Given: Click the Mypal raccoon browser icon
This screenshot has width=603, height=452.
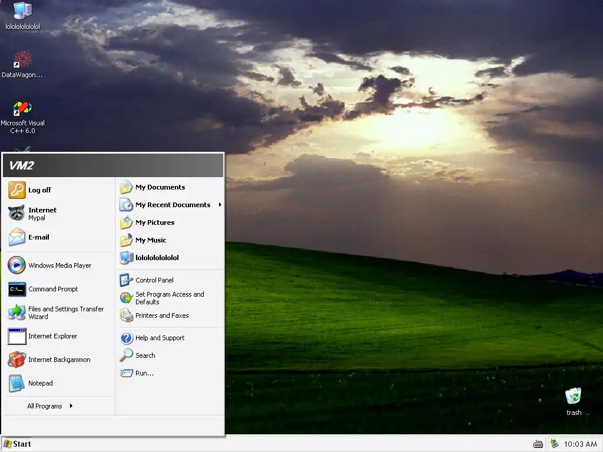Looking at the screenshot, I should (17, 213).
